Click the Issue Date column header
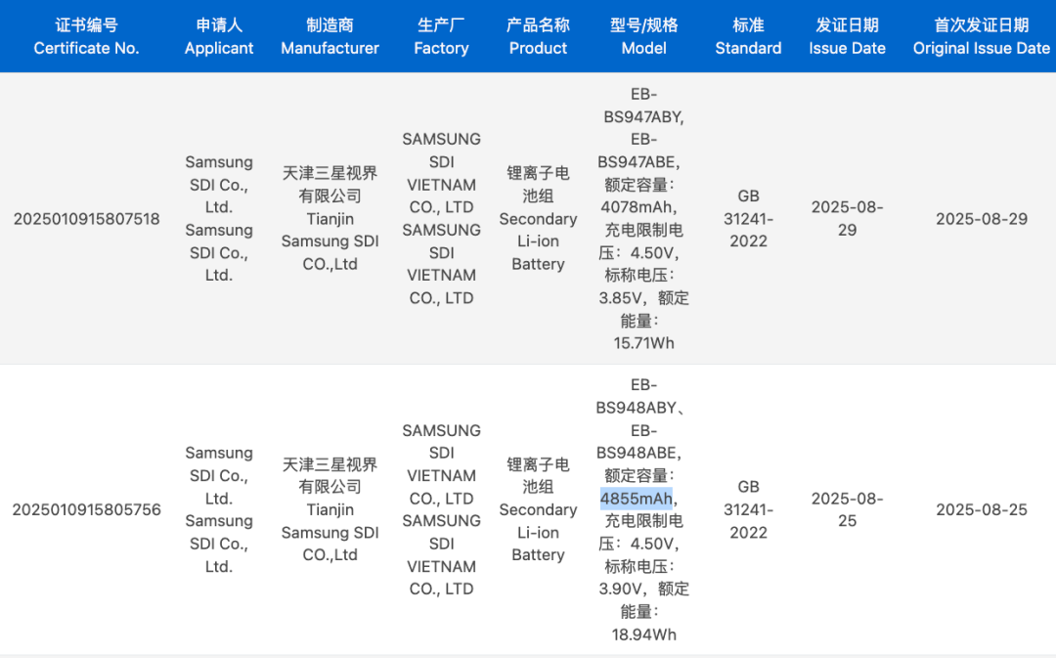The width and height of the screenshot is (1056, 658). click(x=847, y=36)
